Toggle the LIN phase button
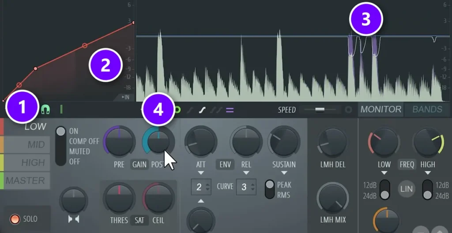Screen dimensions: 452x233 click(x=406, y=189)
